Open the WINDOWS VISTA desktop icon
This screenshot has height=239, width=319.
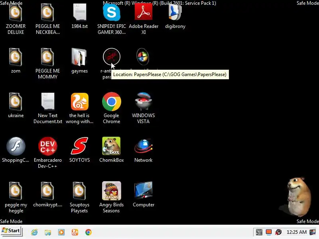pos(144,102)
